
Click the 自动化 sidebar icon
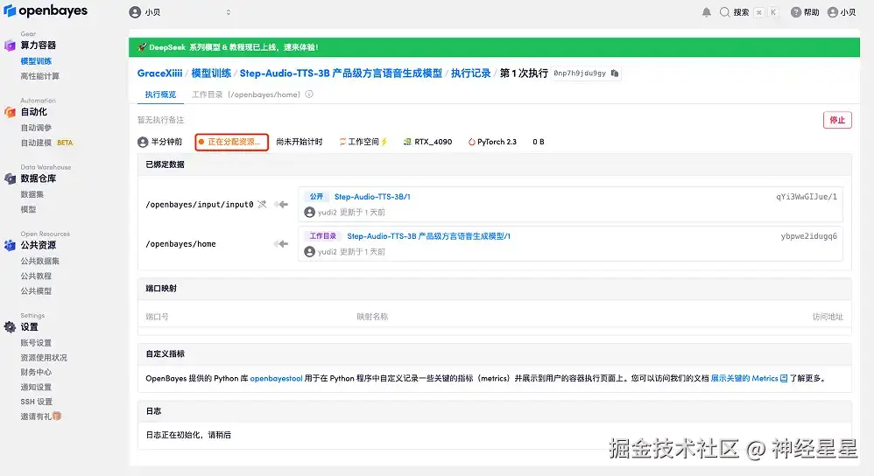tap(10, 112)
